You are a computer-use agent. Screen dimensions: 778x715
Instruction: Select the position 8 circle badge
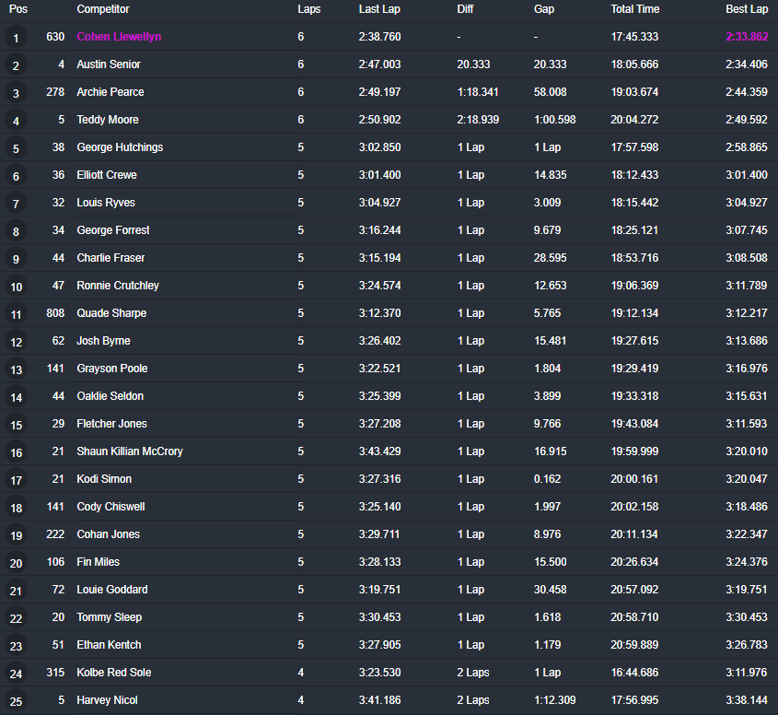click(x=16, y=231)
